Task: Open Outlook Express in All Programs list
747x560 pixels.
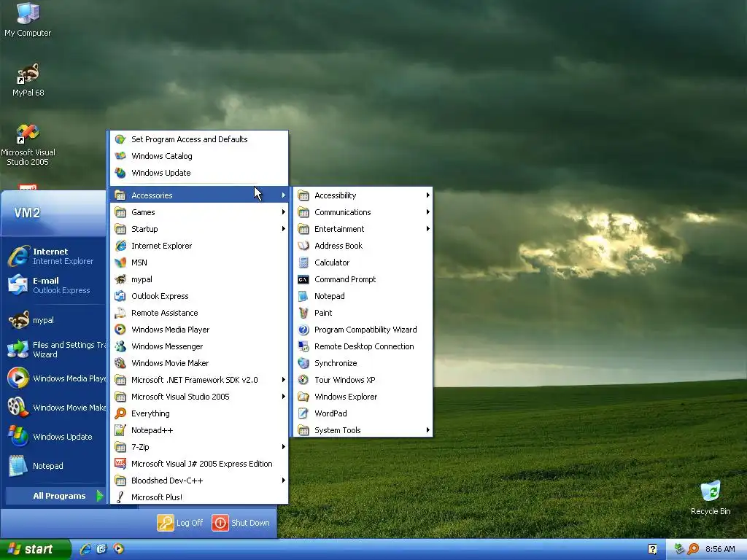Action: pyautogui.click(x=199, y=296)
